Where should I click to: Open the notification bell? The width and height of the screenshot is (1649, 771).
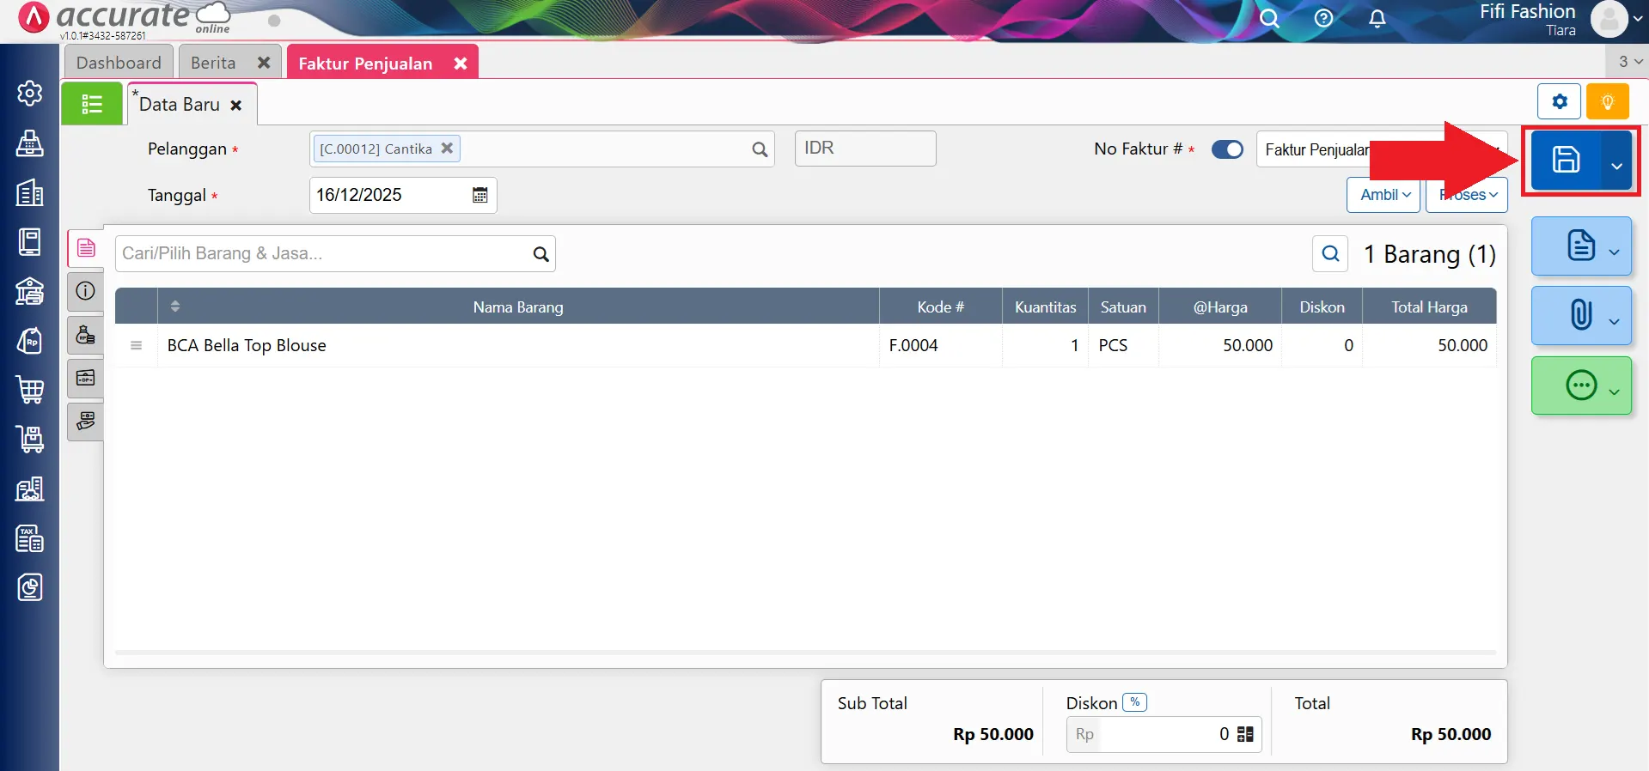[1377, 19]
